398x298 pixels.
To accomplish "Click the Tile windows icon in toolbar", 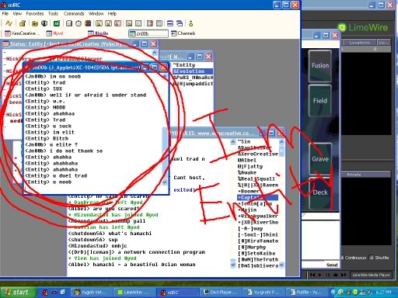I will (170, 23).
